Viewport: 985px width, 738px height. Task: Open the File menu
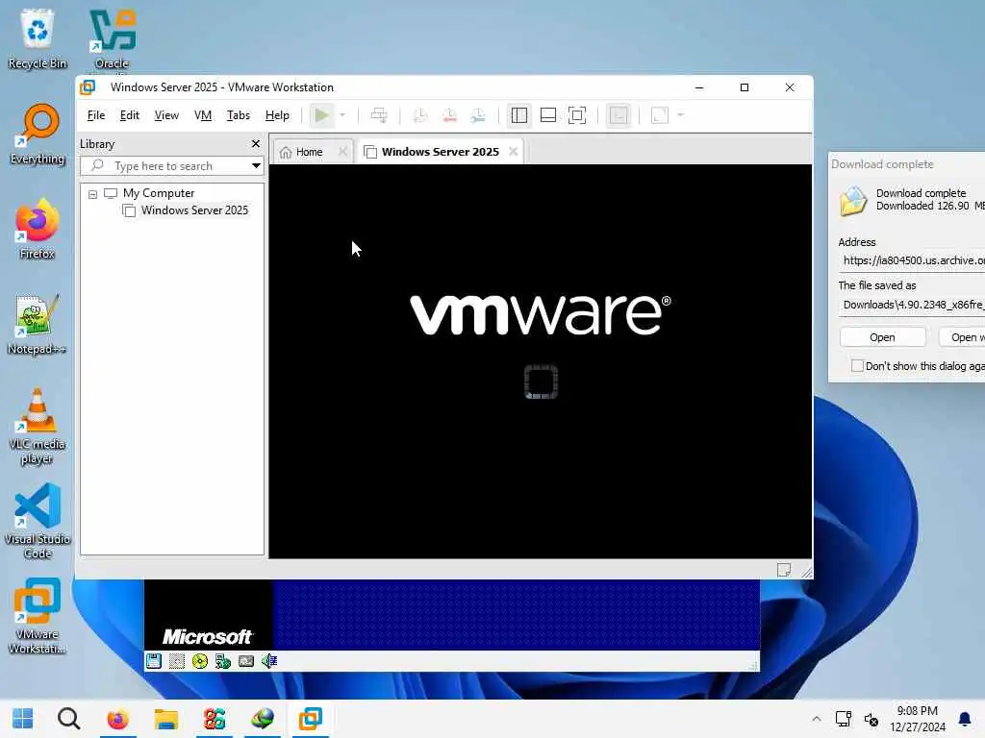coord(96,115)
